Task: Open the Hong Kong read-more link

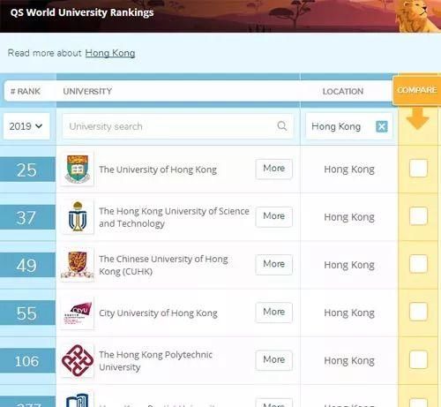Action: 110,53
